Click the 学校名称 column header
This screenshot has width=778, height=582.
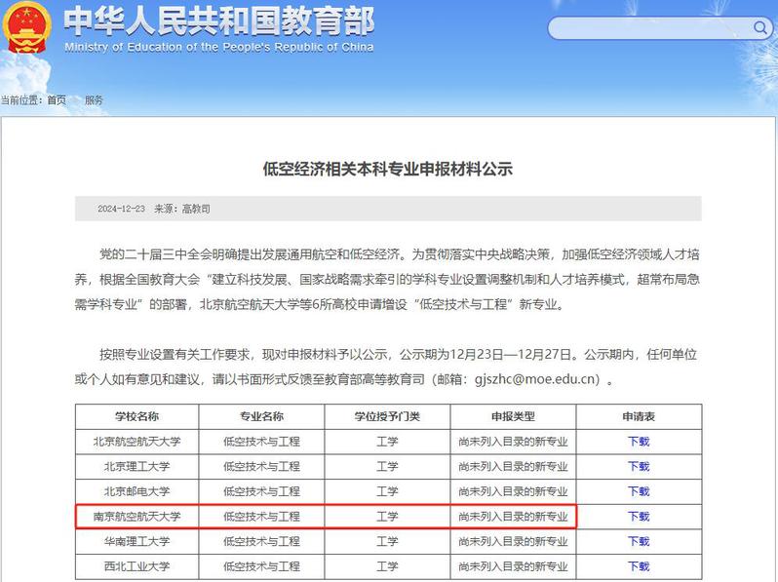136,416
